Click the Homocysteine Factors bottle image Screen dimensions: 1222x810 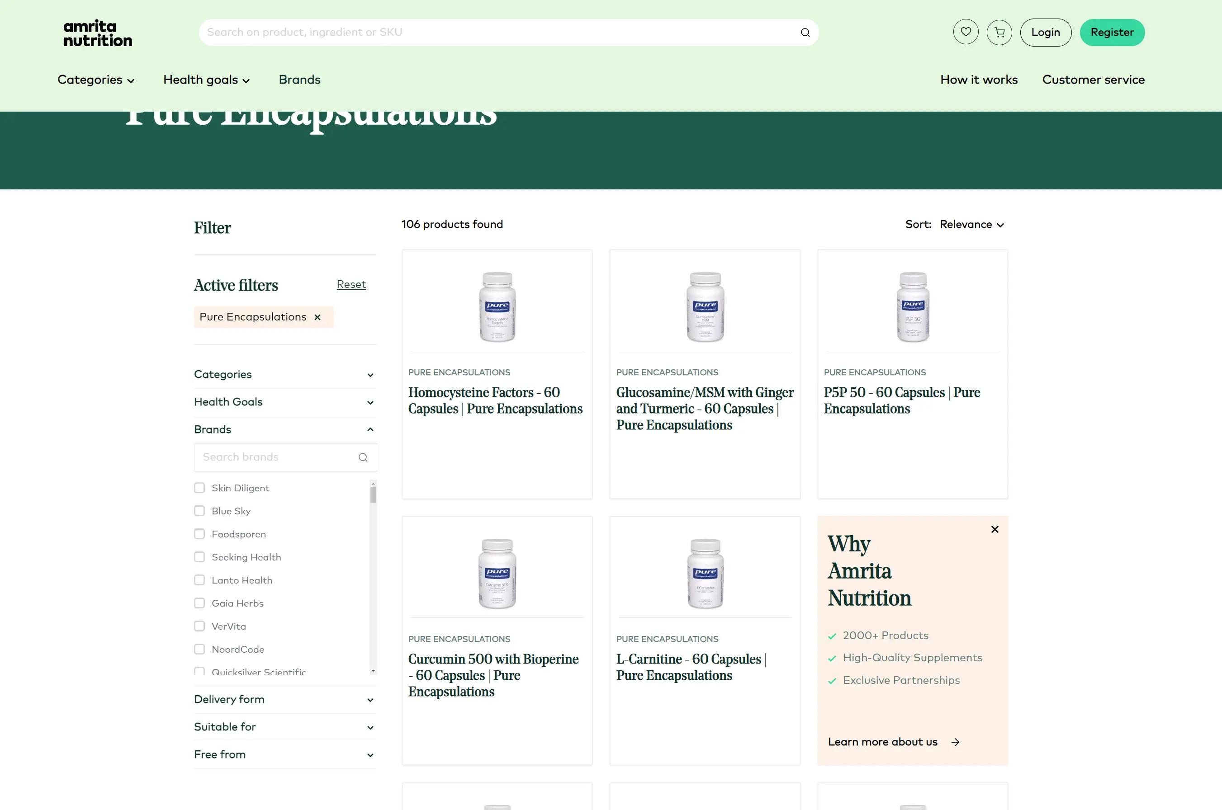click(497, 306)
